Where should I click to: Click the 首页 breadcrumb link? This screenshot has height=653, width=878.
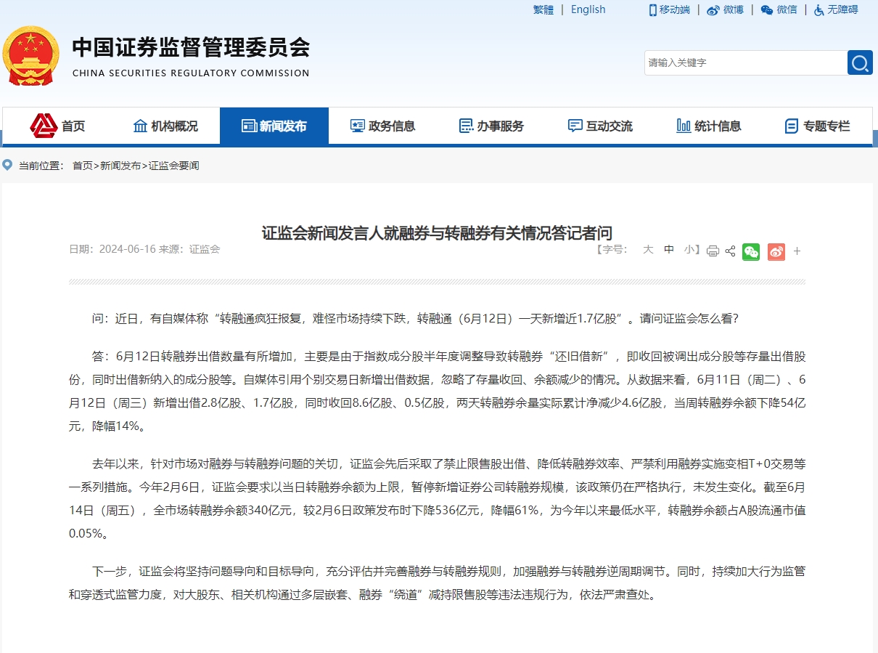tap(83, 166)
